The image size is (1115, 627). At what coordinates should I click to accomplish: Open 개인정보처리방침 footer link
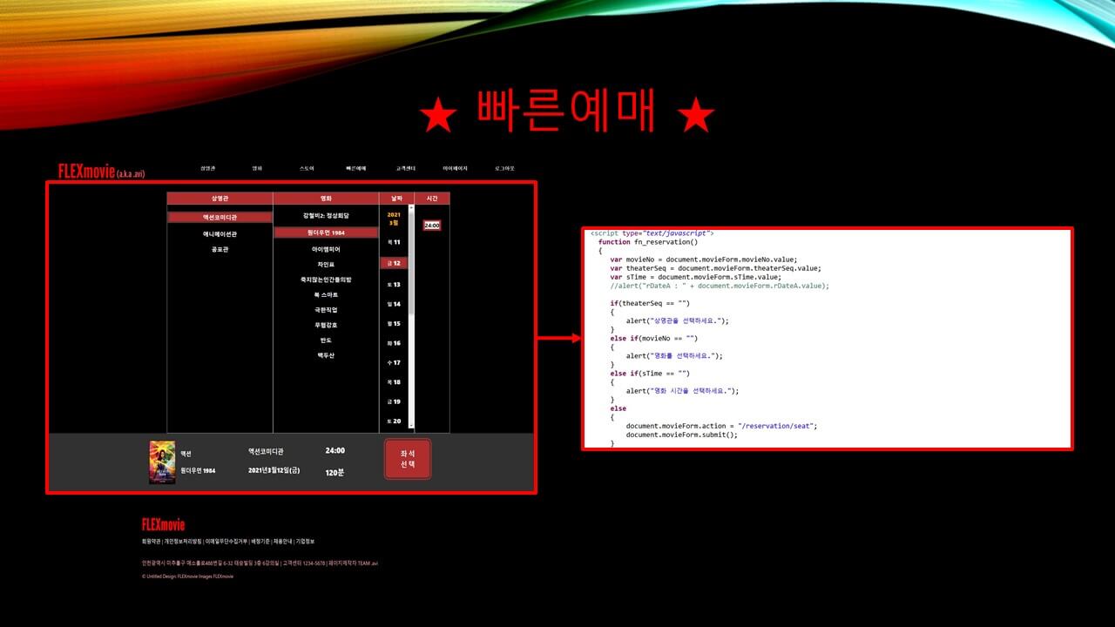(x=183, y=541)
